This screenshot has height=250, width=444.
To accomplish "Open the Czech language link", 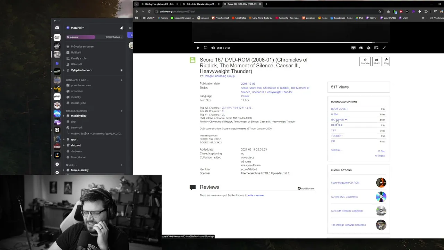I will 245,96.
